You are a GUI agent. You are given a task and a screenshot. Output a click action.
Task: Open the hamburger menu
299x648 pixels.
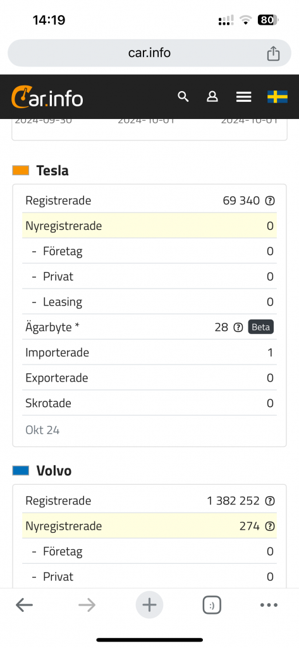click(x=243, y=97)
